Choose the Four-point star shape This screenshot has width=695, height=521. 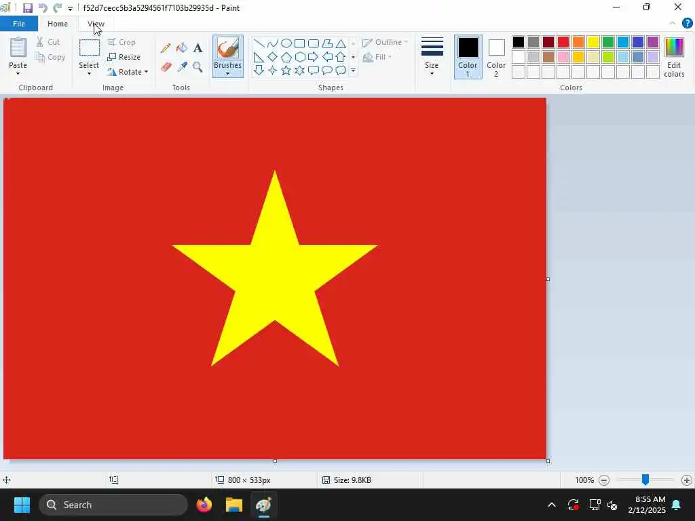273,70
